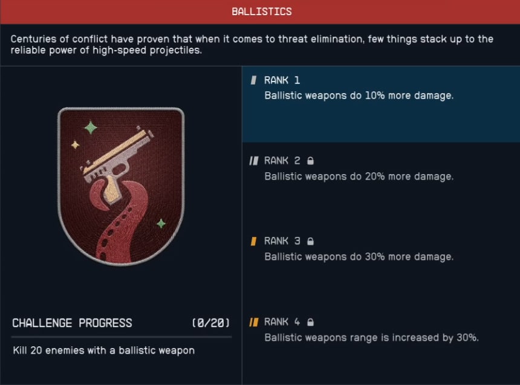Expand the Rank 3 details entry
520x385 pixels.
pyautogui.click(x=381, y=249)
